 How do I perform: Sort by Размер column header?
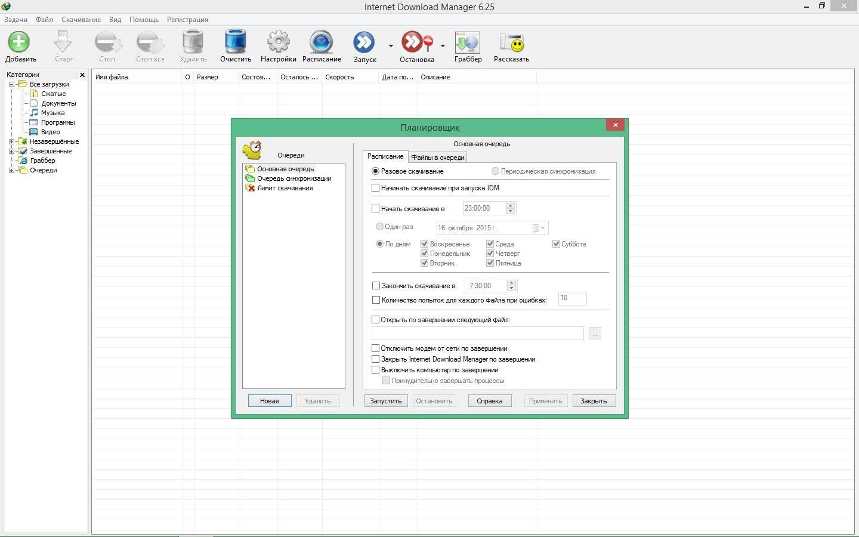[x=215, y=77]
